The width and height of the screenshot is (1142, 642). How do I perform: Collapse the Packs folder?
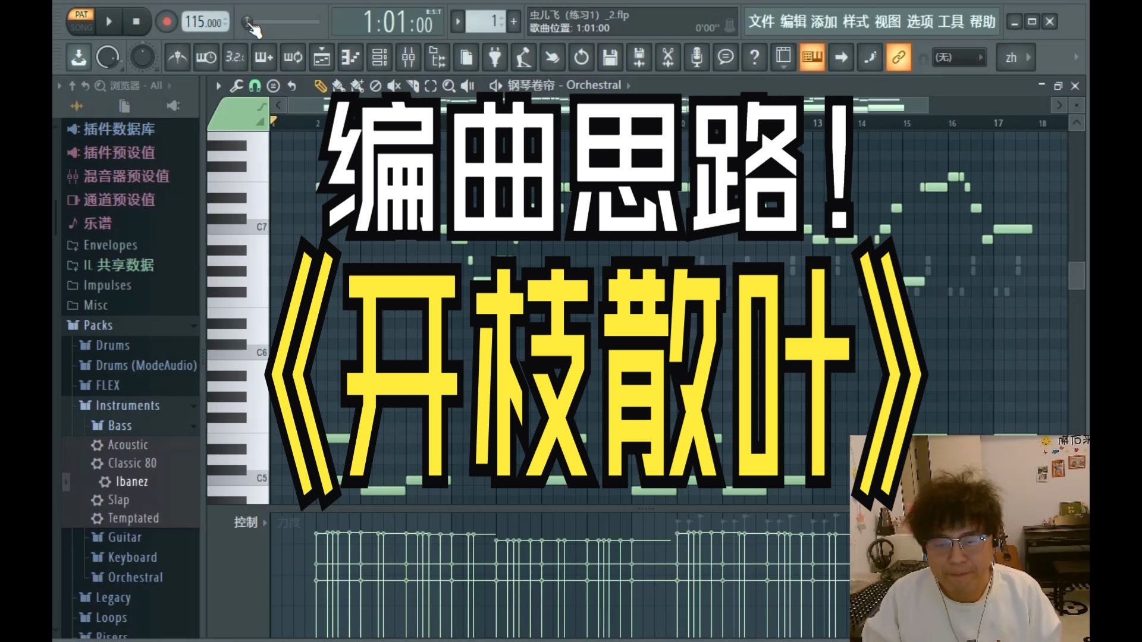pos(98,325)
